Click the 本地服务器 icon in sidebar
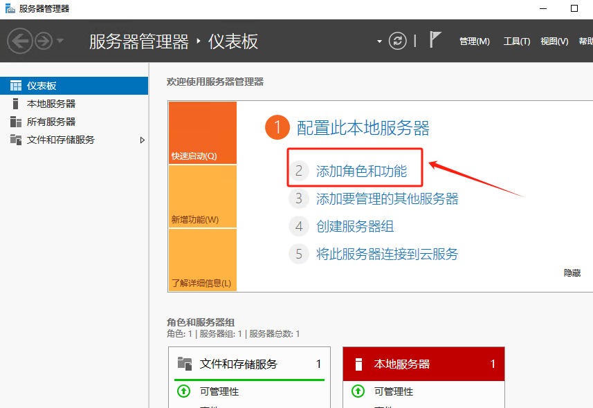Viewport: 593px width, 408px height. tap(16, 104)
